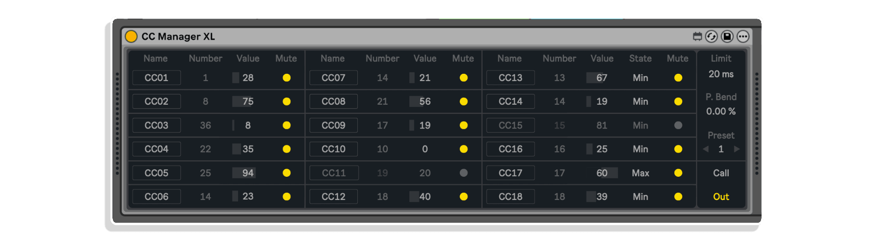Image resolution: width=874 pixels, height=251 pixels.
Task: Unmute the greyed-out CC15 mute dot
Action: click(x=678, y=125)
